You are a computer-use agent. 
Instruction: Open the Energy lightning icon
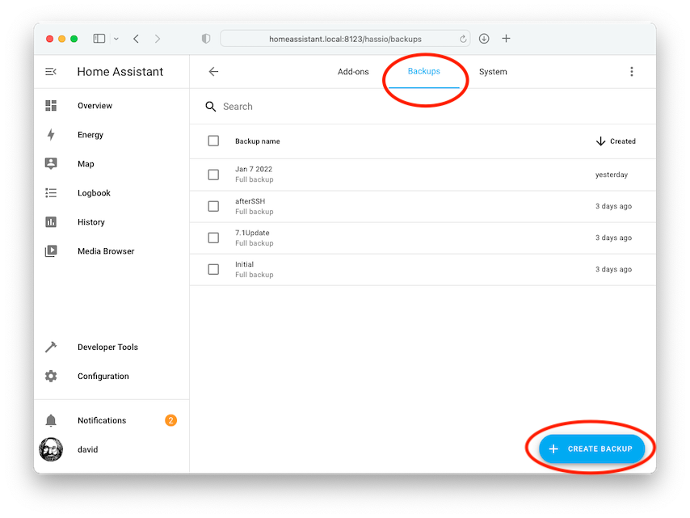51,135
